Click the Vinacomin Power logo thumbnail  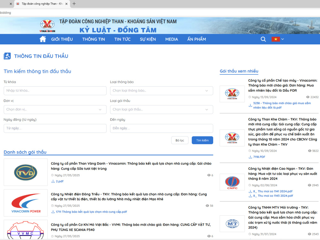click(x=26, y=203)
